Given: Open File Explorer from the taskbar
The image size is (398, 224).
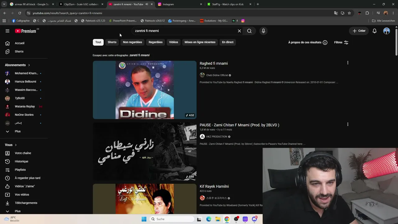Looking at the screenshot, I should point(218,219).
